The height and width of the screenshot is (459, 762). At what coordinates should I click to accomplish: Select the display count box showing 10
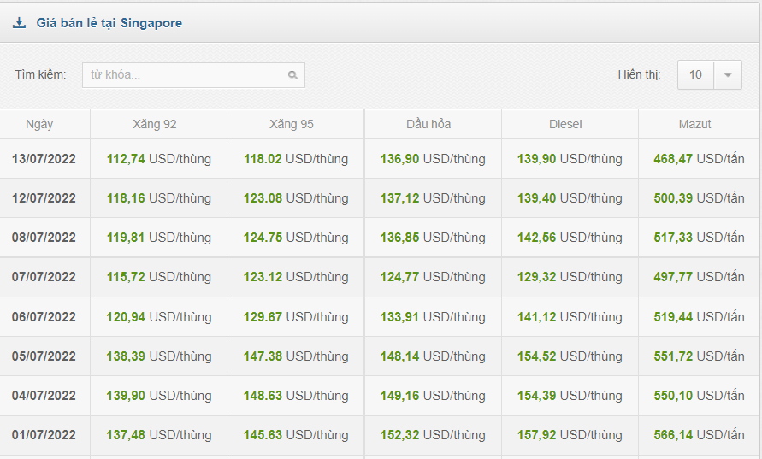pyautogui.click(x=695, y=75)
